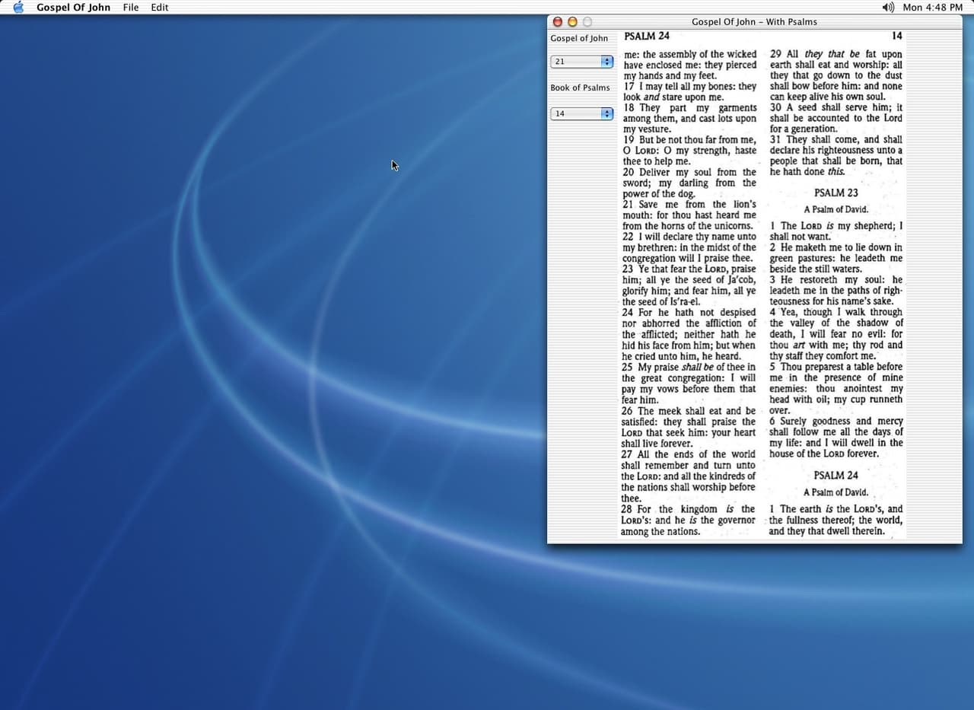The width and height of the screenshot is (974, 710).
Task: Open the Gospel of John chapter dropdown showing 21
Action: 582,62
